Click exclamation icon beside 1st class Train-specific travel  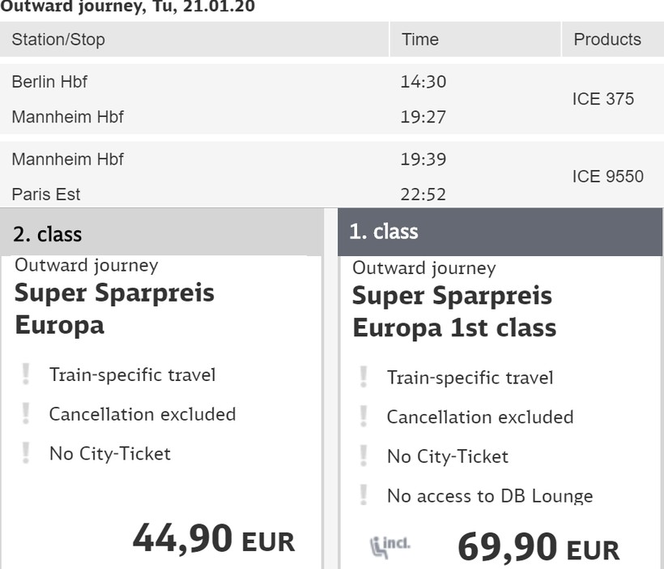pos(364,377)
